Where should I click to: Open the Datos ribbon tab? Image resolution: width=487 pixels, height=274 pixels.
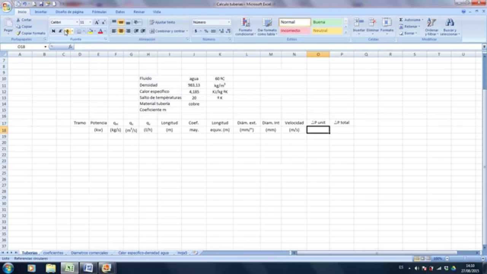pos(120,12)
